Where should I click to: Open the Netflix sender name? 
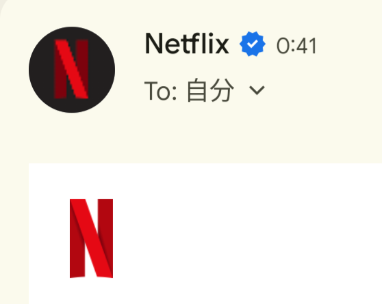(x=187, y=44)
